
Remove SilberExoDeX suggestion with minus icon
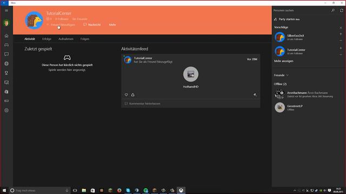[x=341, y=40]
